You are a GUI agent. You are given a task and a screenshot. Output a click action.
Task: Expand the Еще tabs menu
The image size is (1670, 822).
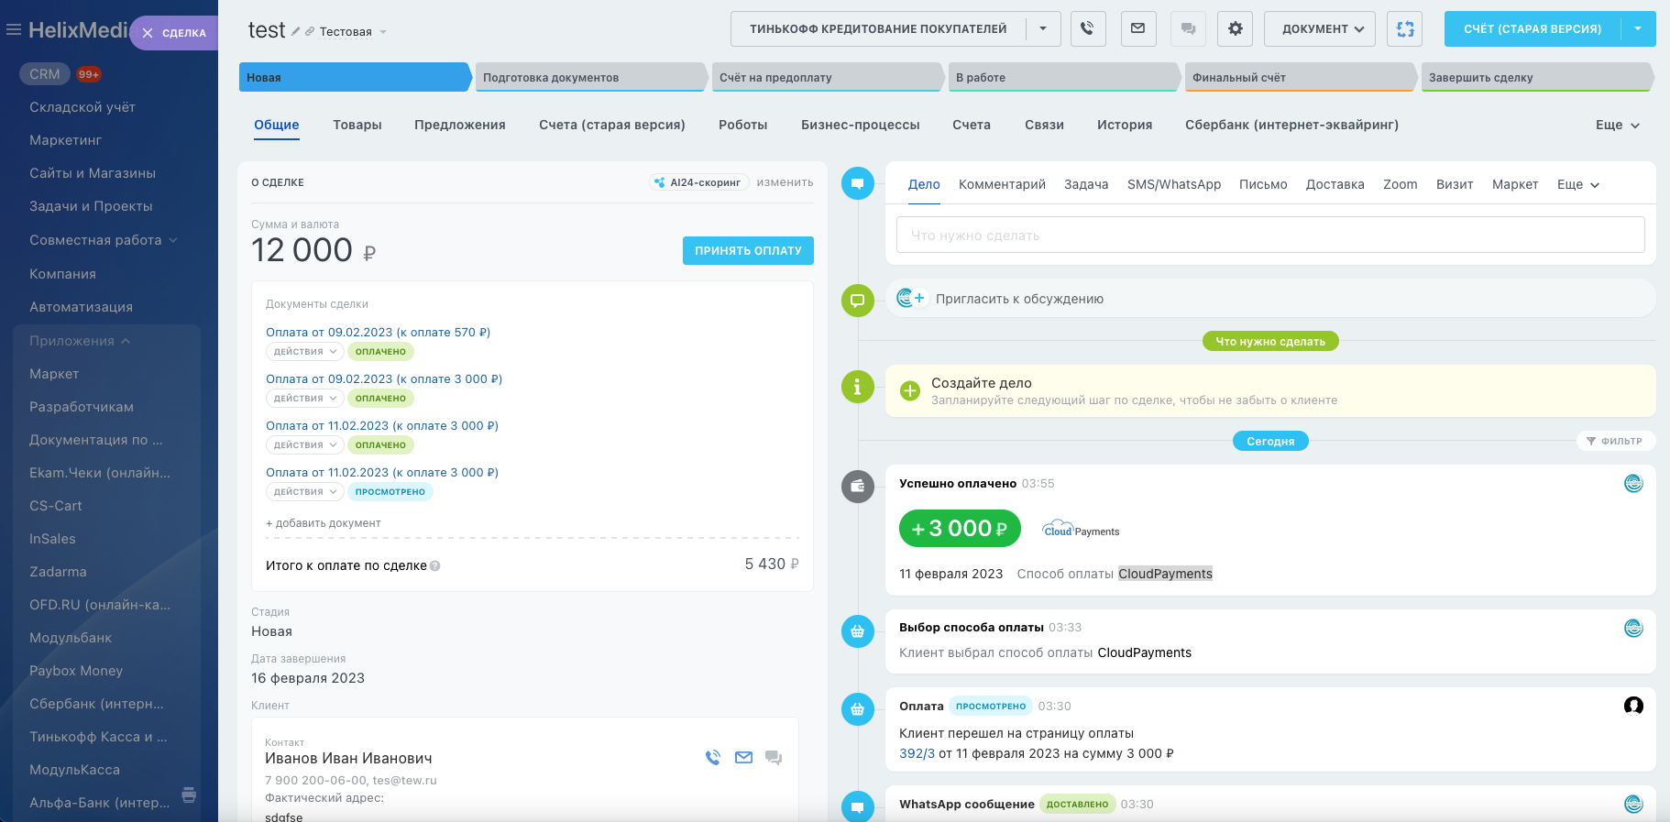1618,125
